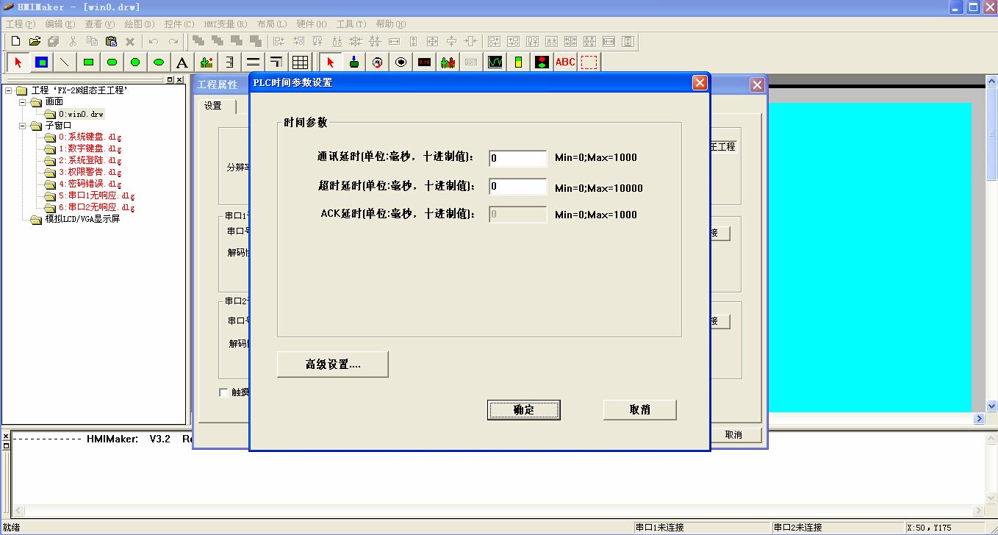The image size is (998, 535).
Task: Select the red ABC text control
Action: tap(565, 62)
